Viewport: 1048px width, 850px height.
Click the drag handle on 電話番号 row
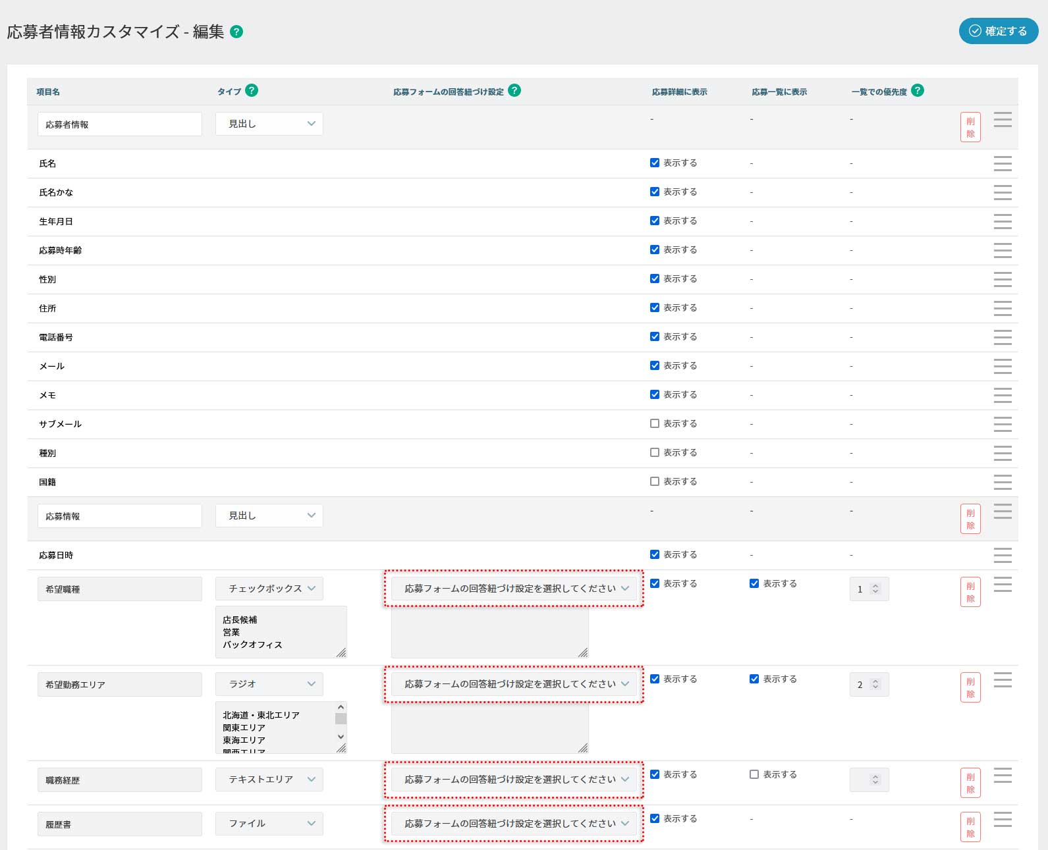tap(1002, 337)
